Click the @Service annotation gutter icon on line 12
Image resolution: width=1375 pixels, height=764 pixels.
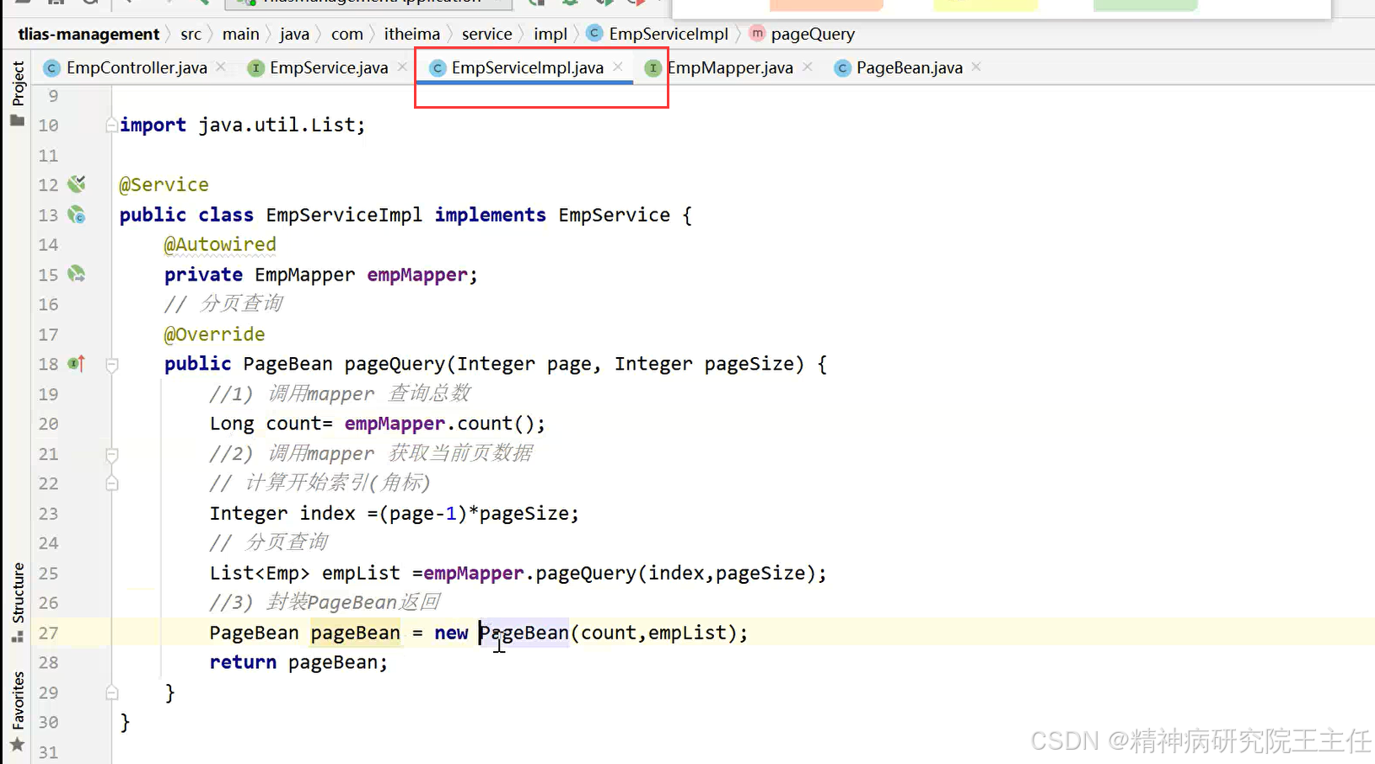coord(77,184)
